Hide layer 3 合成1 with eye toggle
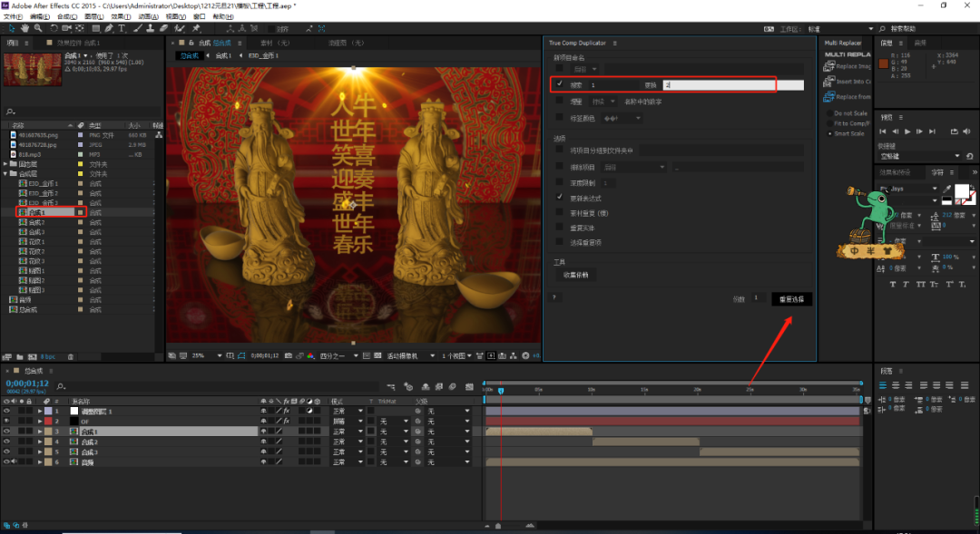The height and width of the screenshot is (534, 980). [x=6, y=432]
